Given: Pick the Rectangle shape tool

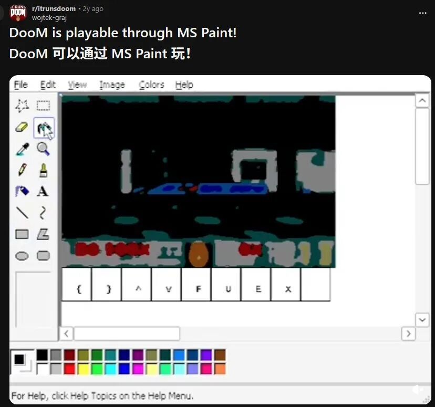Looking at the screenshot, I should click(x=22, y=234).
